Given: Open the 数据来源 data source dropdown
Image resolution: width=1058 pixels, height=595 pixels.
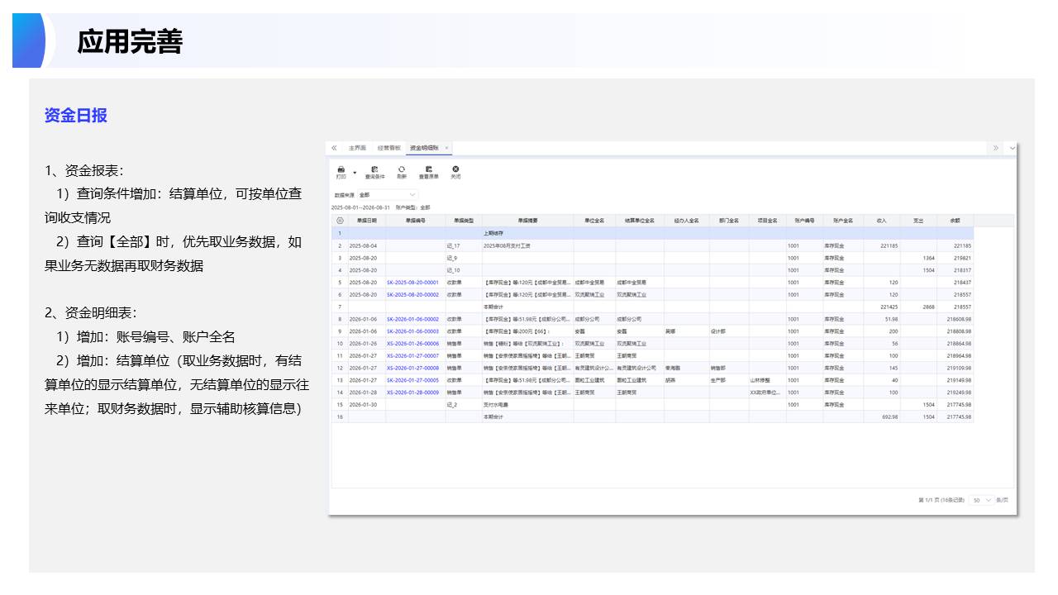Looking at the screenshot, I should pos(388,195).
